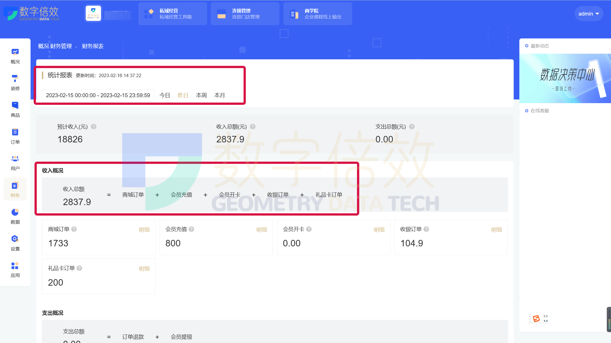The width and height of the screenshot is (611, 343).
Task: Click the store avatar icon in the header
Action: point(93,13)
